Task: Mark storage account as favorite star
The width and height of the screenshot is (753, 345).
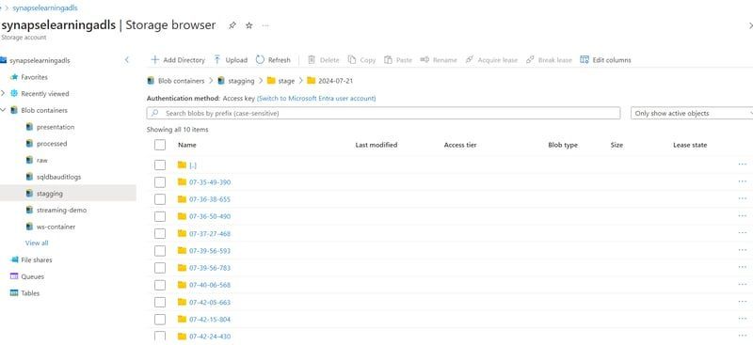Action: pos(248,25)
